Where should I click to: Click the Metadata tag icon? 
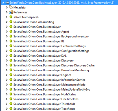11,7
